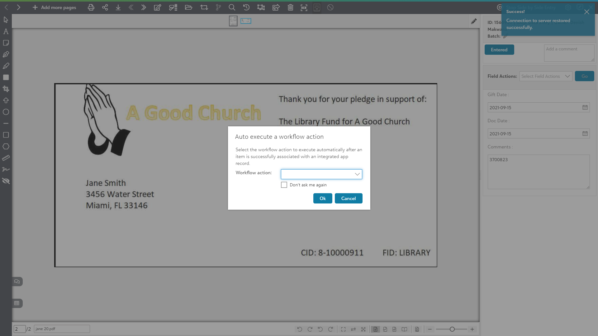The image size is (598, 336).
Task: Select the highlighter tool in left sidebar
Action: [6, 66]
